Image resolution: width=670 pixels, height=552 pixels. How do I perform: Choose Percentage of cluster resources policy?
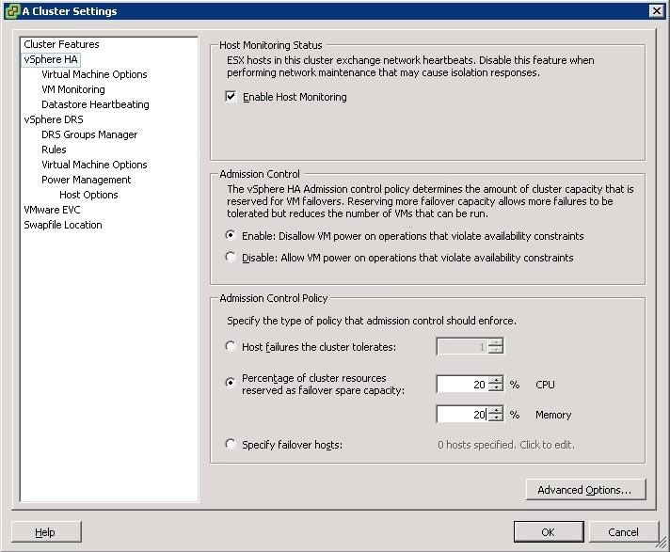coord(231,383)
